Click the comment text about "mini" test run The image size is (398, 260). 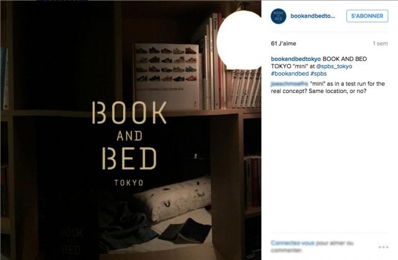tap(328, 87)
